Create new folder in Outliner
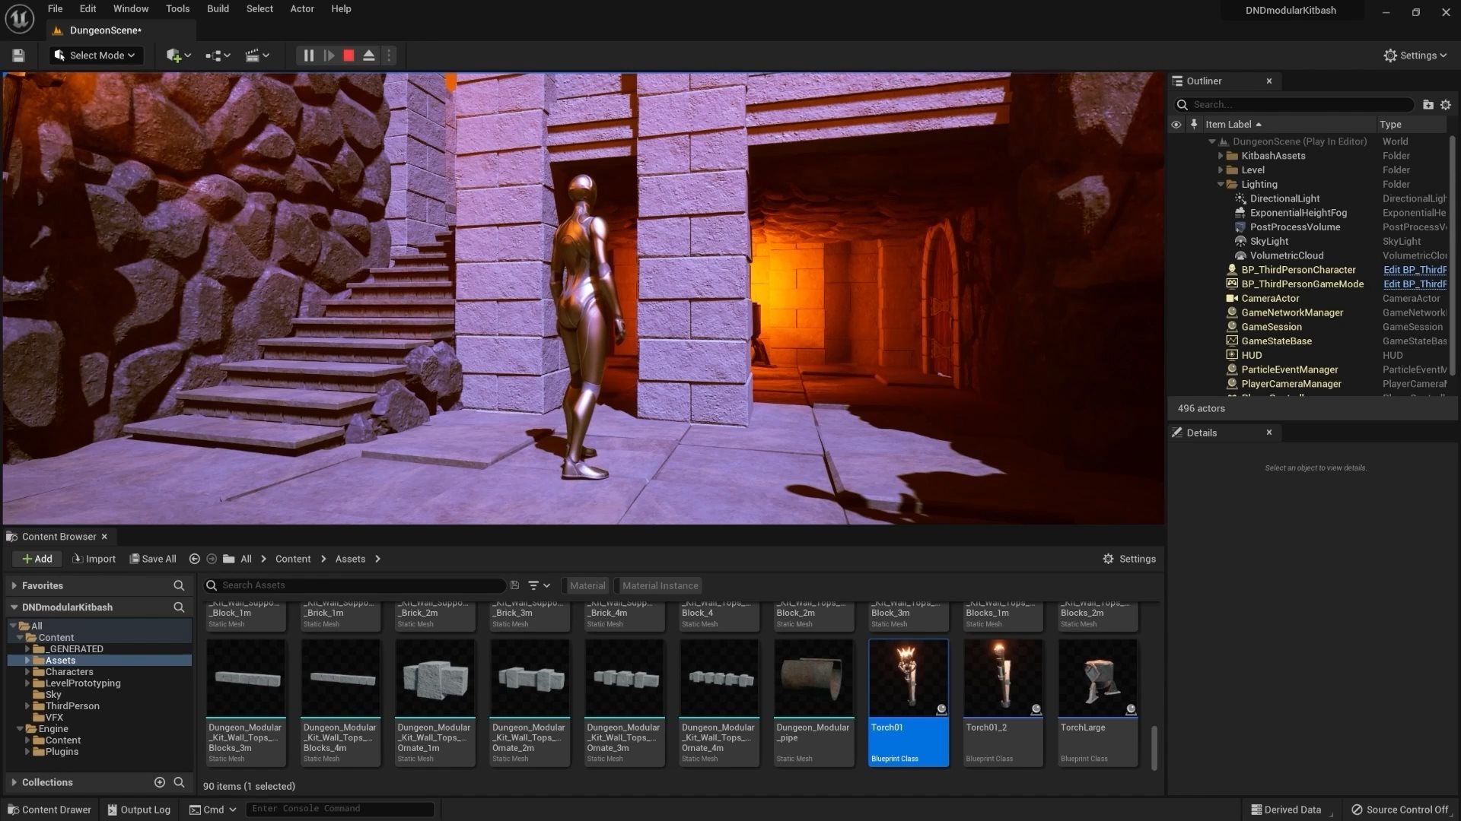 [1428, 105]
